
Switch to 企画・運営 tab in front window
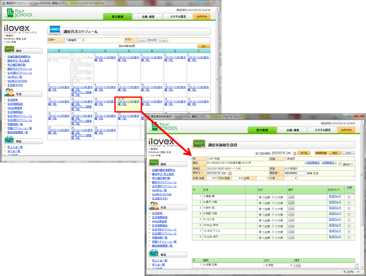click(292, 130)
